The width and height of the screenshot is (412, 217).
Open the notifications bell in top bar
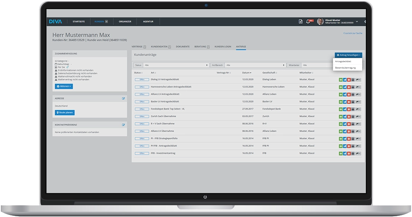coord(308,21)
